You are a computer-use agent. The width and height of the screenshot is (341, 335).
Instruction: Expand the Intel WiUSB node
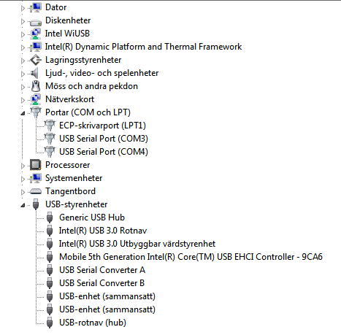click(23, 34)
